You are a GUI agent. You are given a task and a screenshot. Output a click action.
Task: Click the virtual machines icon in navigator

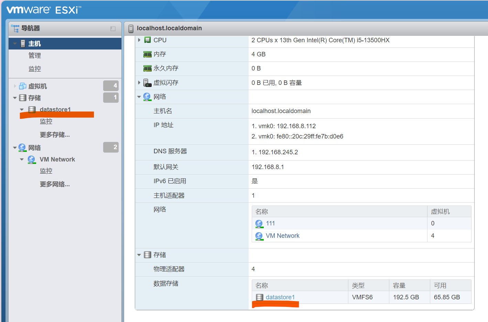(x=23, y=86)
